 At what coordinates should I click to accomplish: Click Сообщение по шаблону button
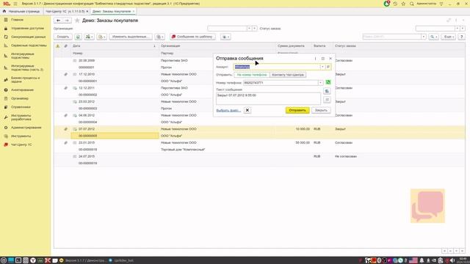pyautogui.click(x=192, y=37)
